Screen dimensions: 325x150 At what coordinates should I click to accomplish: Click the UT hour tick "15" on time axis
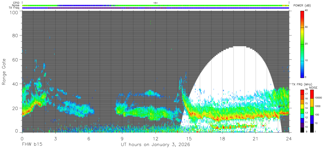click(x=189, y=138)
